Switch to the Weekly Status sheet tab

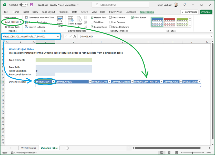28,148
